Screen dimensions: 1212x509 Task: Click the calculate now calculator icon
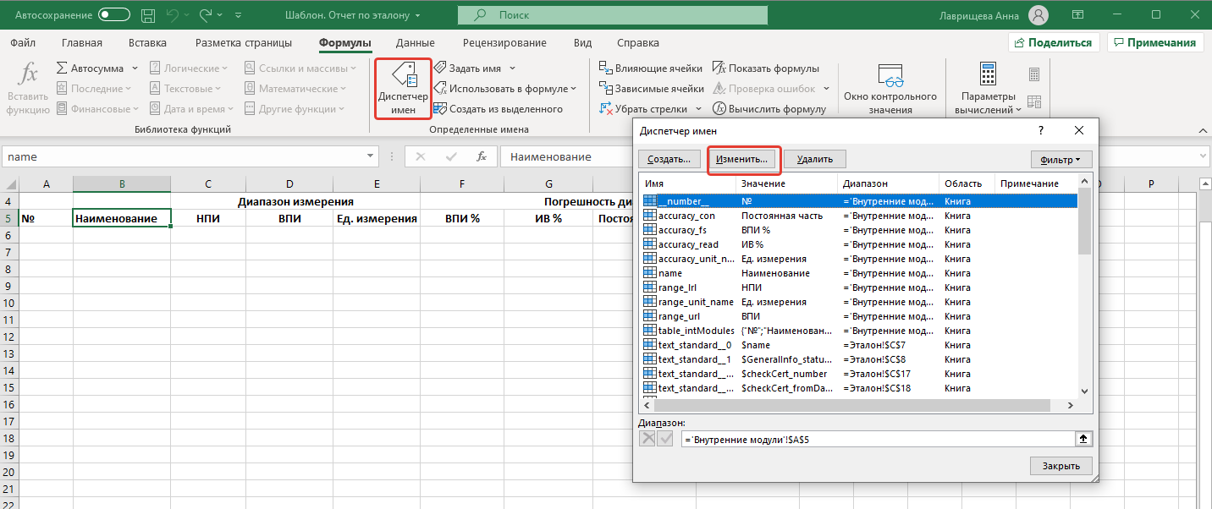pyautogui.click(x=1034, y=76)
